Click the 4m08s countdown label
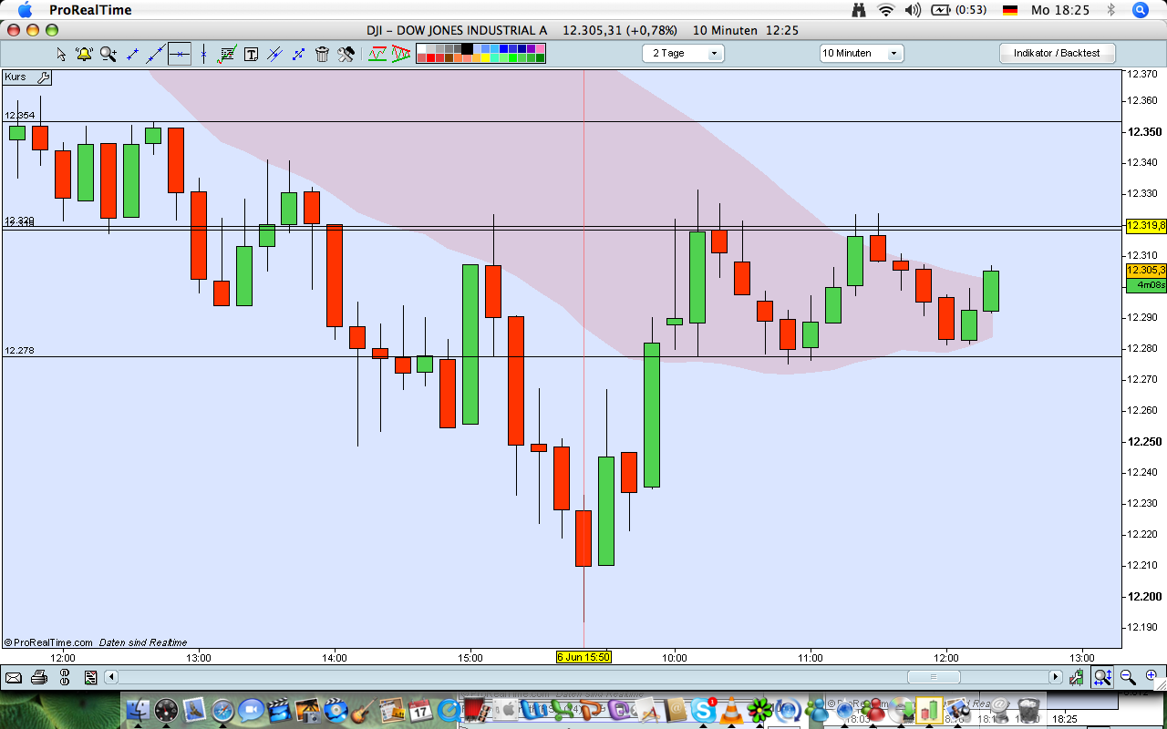Screen dimensions: 1167x729 pos(1147,285)
